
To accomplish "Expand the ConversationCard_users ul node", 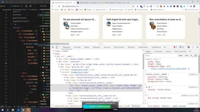I will 68,98.
